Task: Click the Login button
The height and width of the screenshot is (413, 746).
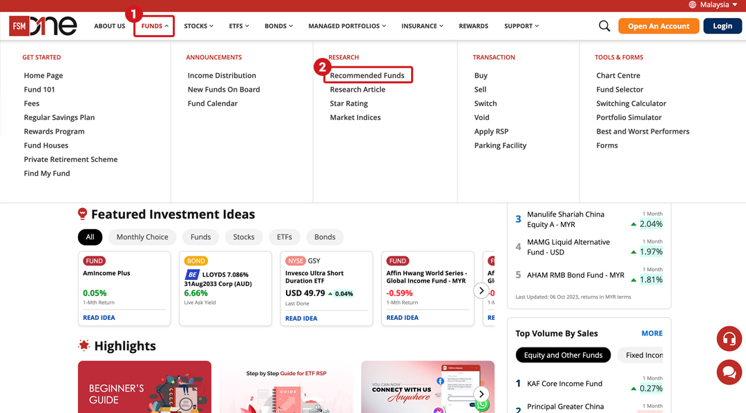Action: (x=722, y=26)
